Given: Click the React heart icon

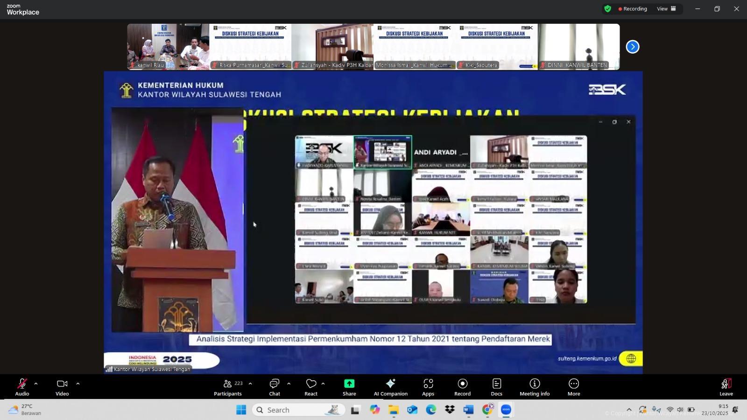Looking at the screenshot, I should tap(311, 386).
